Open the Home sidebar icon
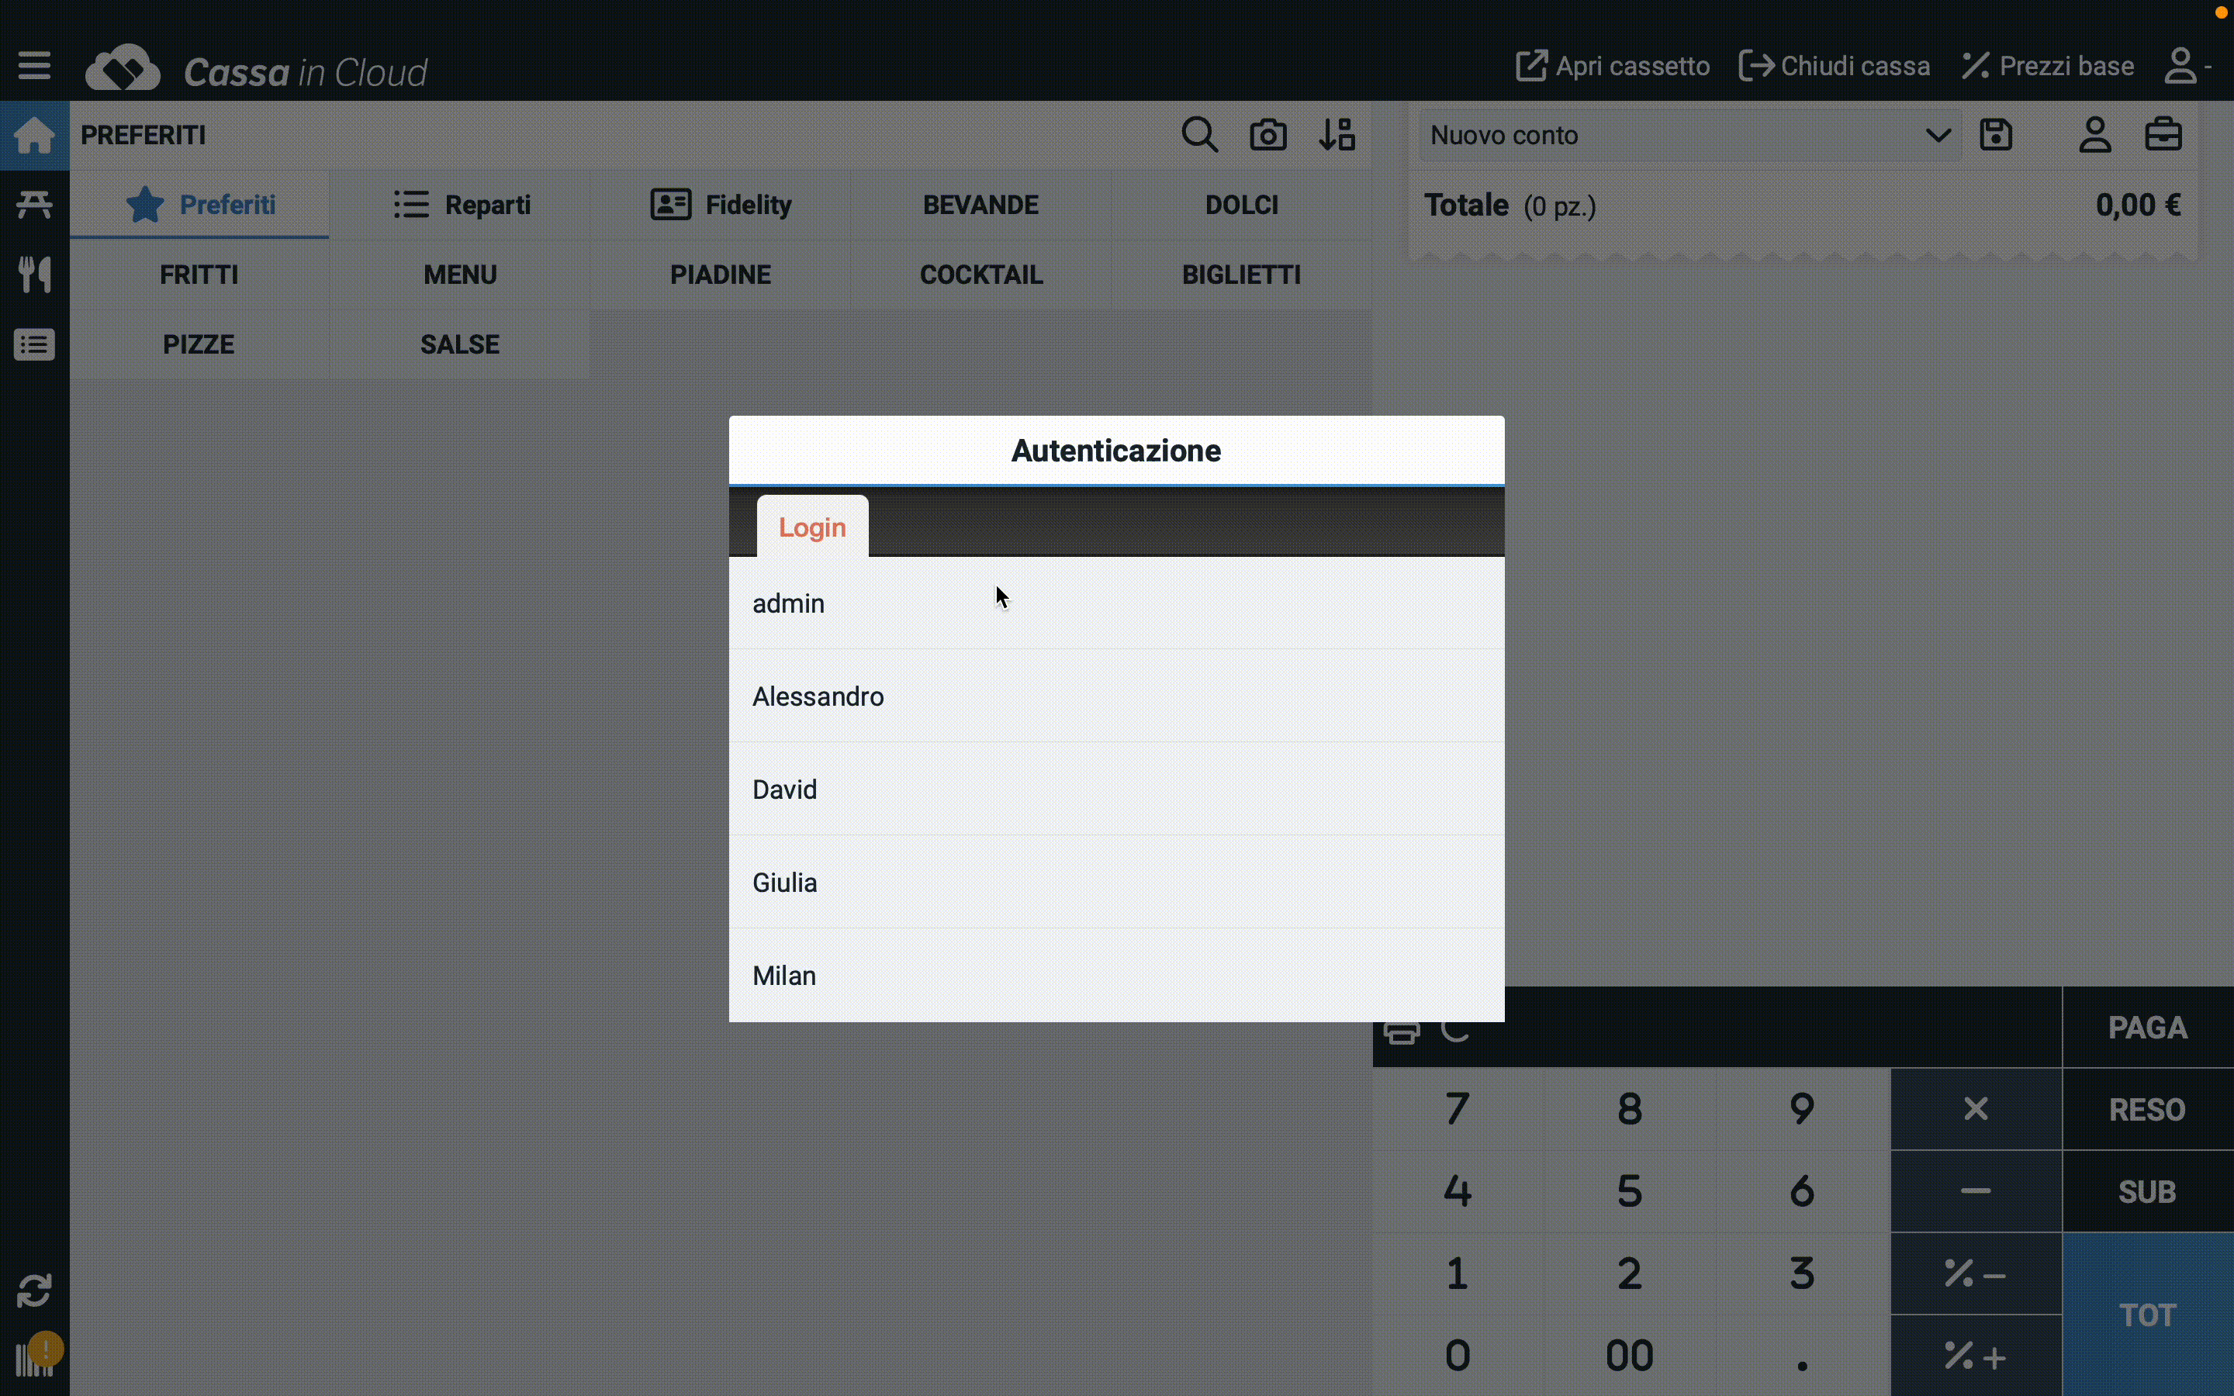 (34, 135)
